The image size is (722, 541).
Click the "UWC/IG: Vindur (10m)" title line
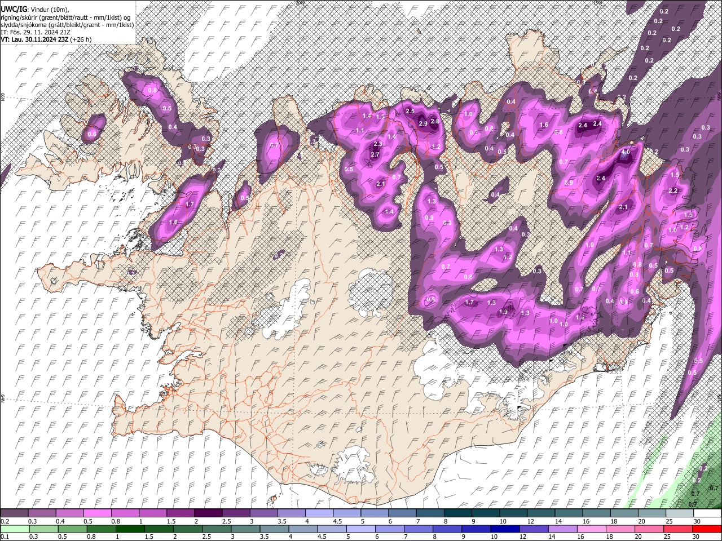(35, 10)
